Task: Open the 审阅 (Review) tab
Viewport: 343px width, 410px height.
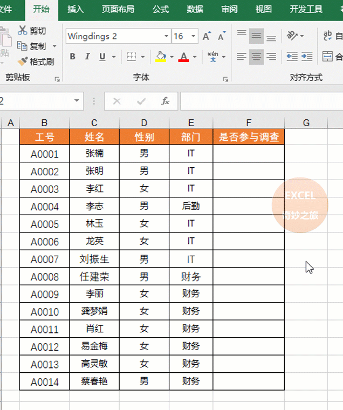Action: pyautogui.click(x=230, y=9)
